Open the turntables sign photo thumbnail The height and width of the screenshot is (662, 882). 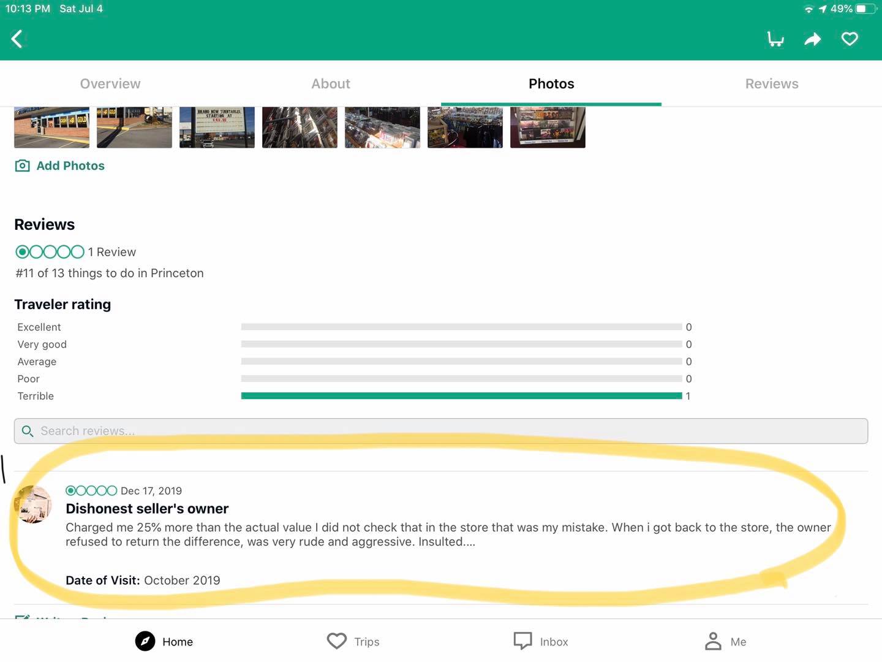tap(217, 127)
